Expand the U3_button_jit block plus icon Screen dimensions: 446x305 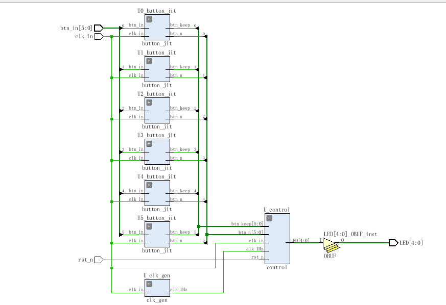[x=149, y=144]
